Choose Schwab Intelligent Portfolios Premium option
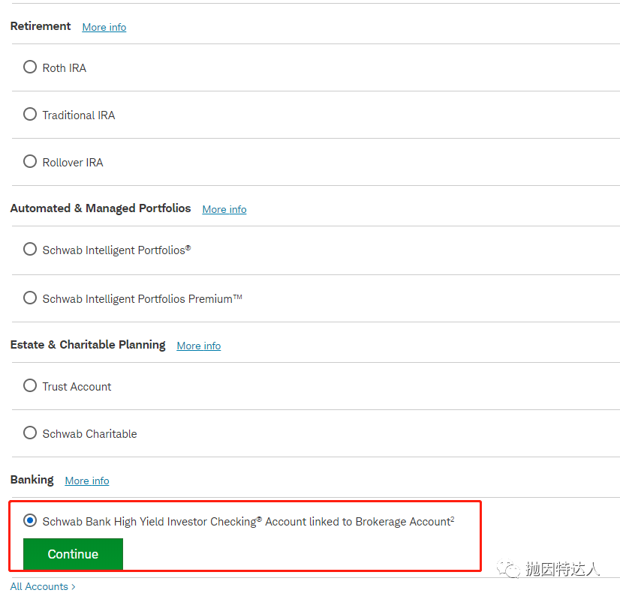The width and height of the screenshot is (620, 596). click(x=30, y=298)
